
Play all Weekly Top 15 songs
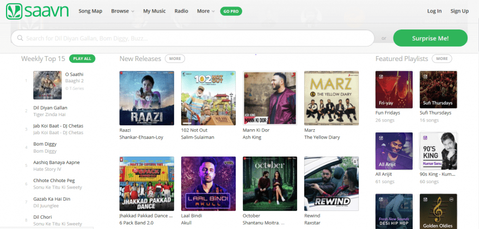click(x=82, y=58)
